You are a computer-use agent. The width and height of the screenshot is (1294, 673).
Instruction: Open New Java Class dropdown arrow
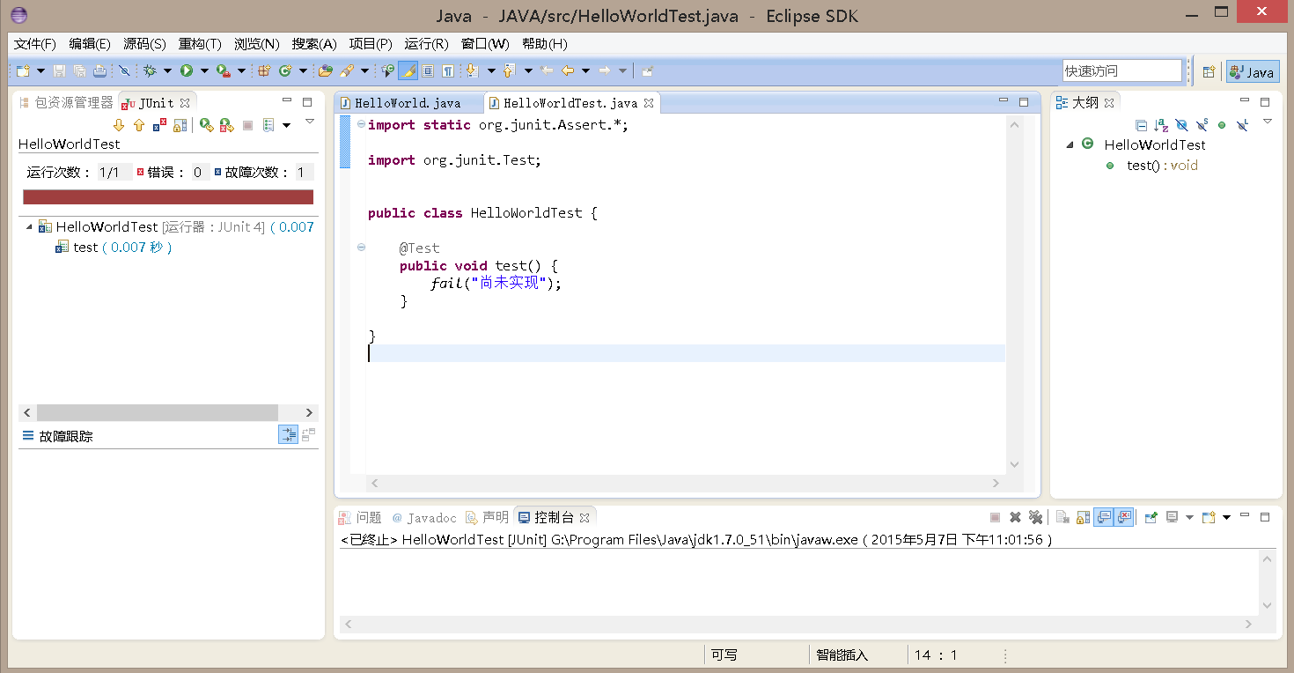[x=303, y=70]
